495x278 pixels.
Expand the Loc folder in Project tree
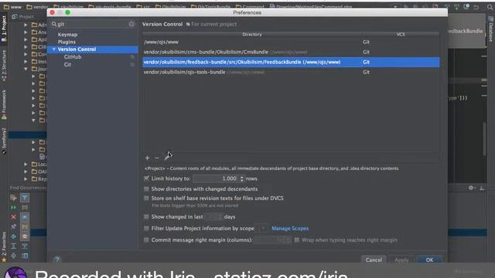[x=26, y=164]
